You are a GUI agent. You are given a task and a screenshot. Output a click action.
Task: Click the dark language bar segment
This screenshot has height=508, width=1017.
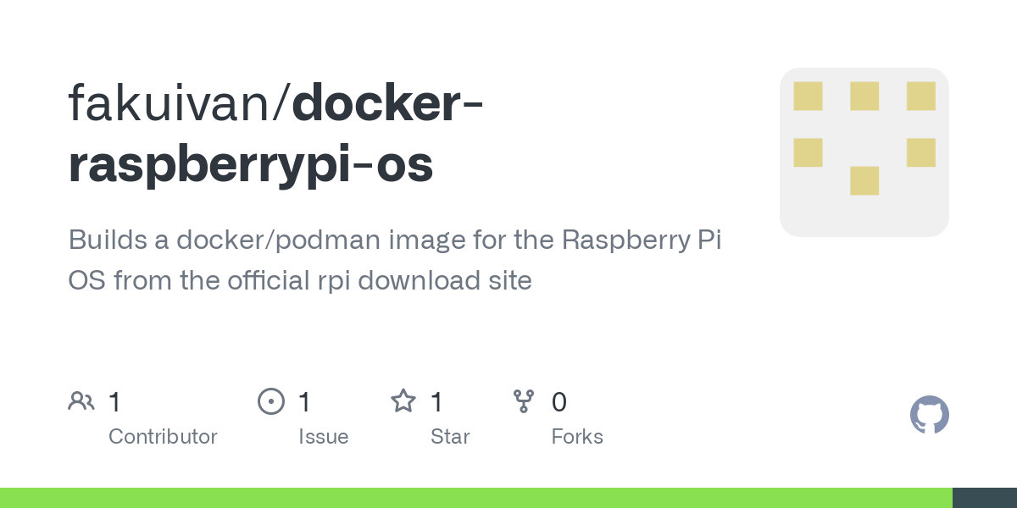coord(985,498)
